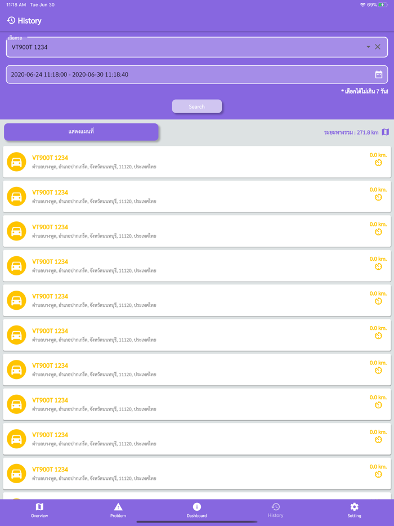Tap the Dashboard info icon
The width and height of the screenshot is (394, 526).
196,506
